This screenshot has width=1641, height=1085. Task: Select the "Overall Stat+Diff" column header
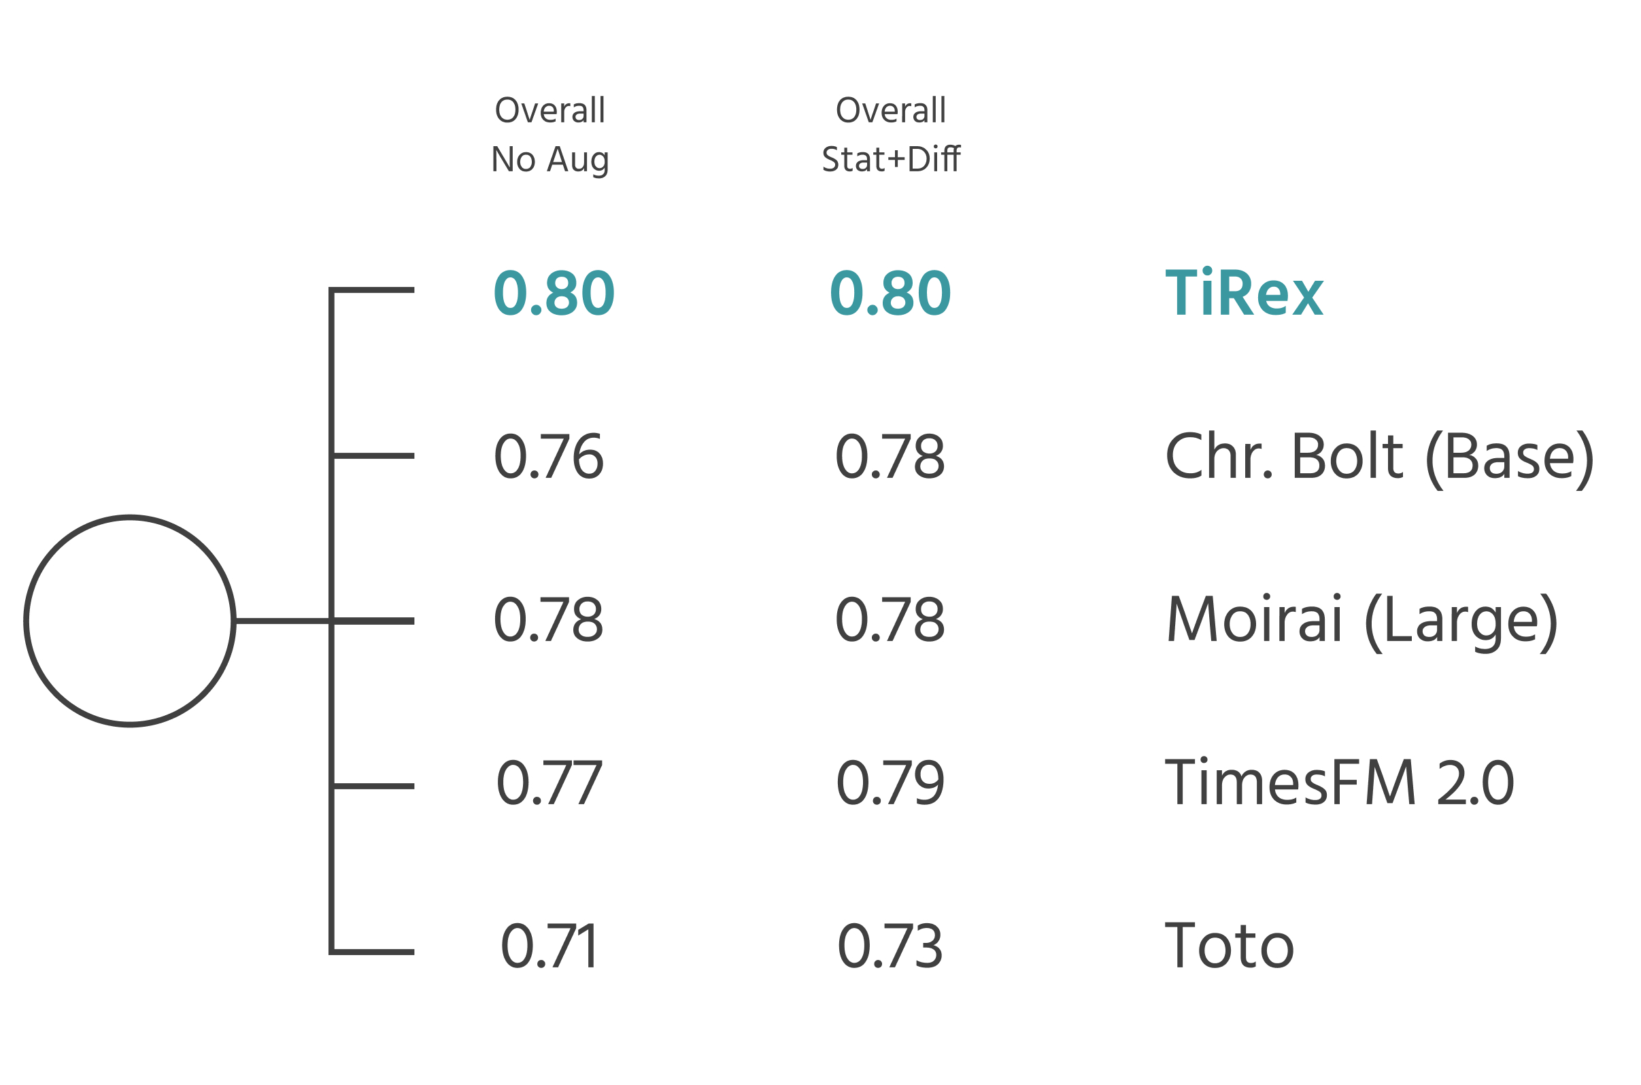click(x=890, y=134)
